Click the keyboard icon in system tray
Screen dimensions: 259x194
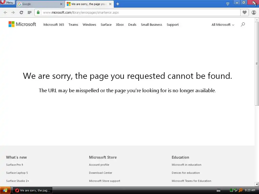[x=218, y=190]
